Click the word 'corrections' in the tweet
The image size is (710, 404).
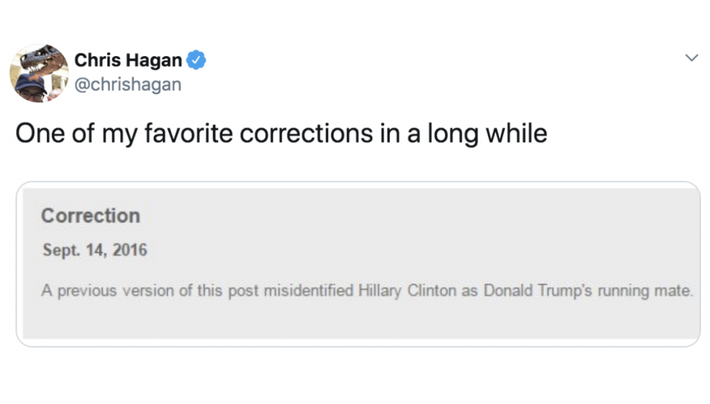click(x=306, y=134)
